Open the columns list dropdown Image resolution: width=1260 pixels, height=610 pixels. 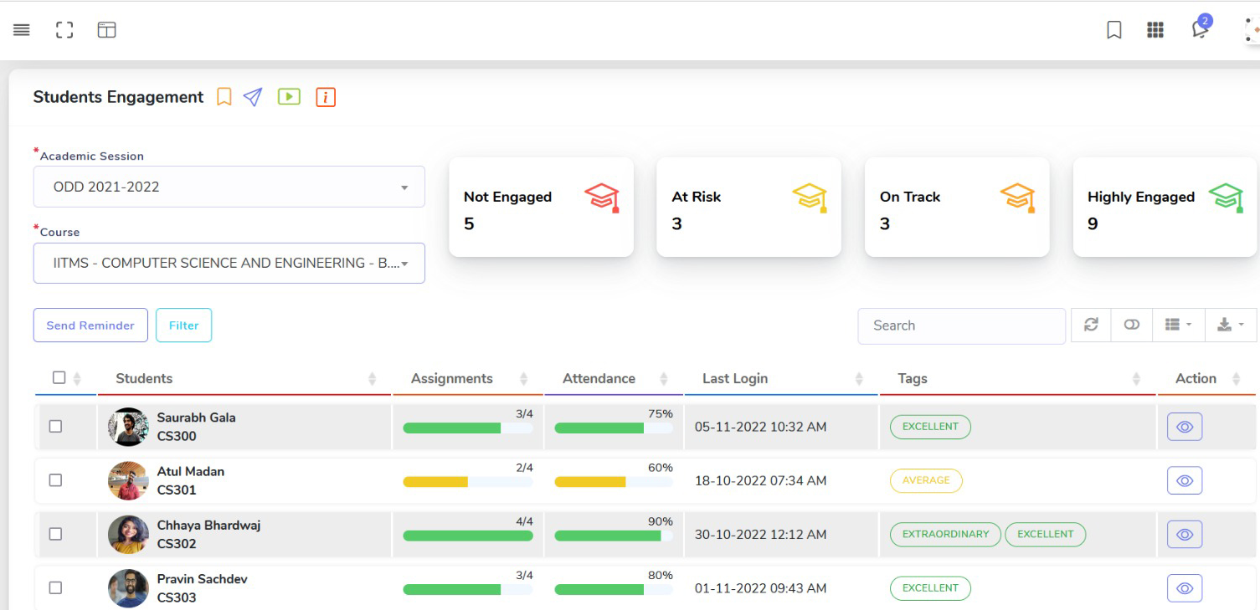pos(1179,325)
